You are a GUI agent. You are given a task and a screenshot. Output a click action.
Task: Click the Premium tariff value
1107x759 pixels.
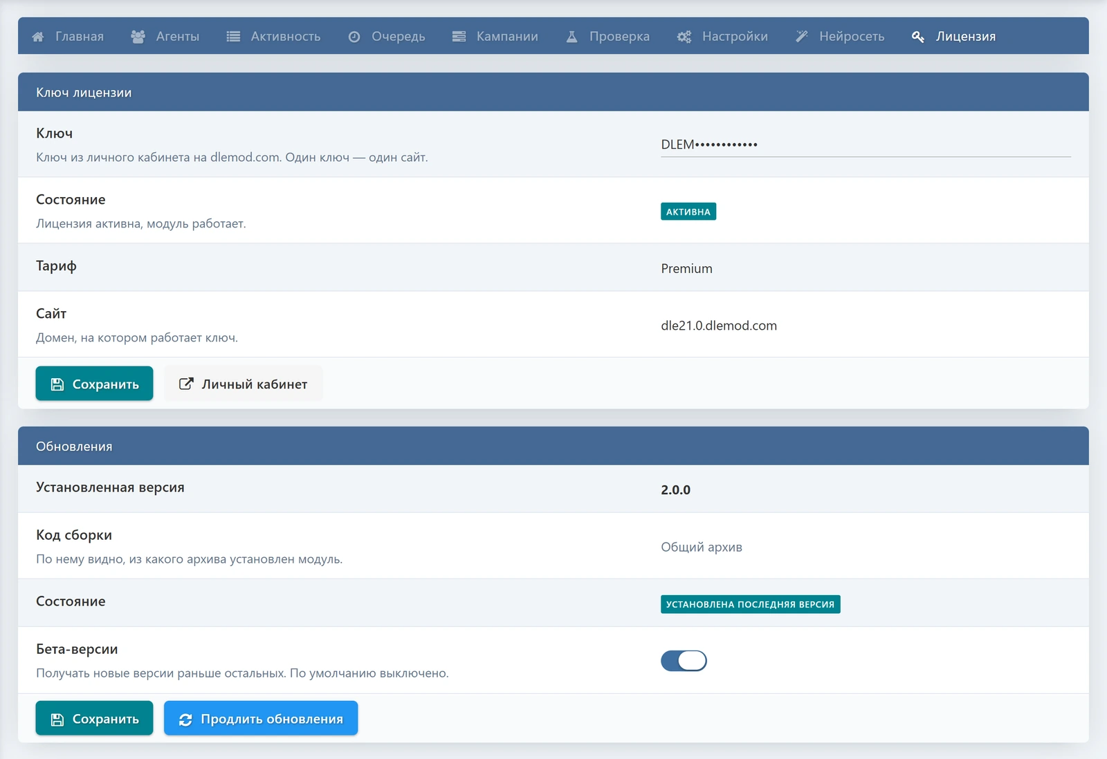[x=686, y=268]
